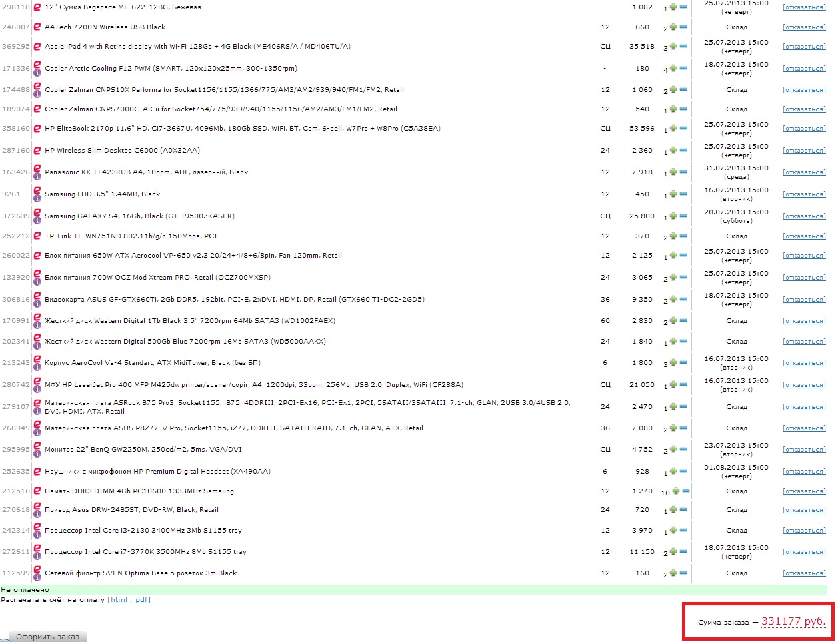The height and width of the screenshot is (642, 838).
Task: Click price 21 050 for МФУ HP LaserJet
Action: (x=642, y=385)
